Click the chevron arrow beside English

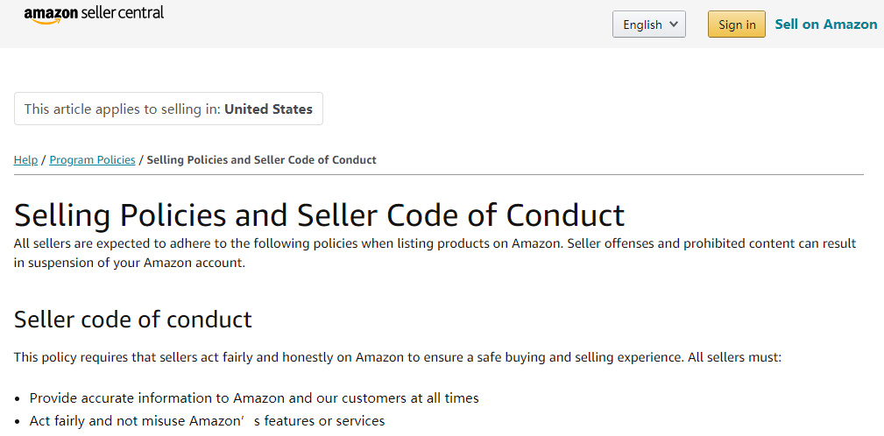[x=673, y=25]
